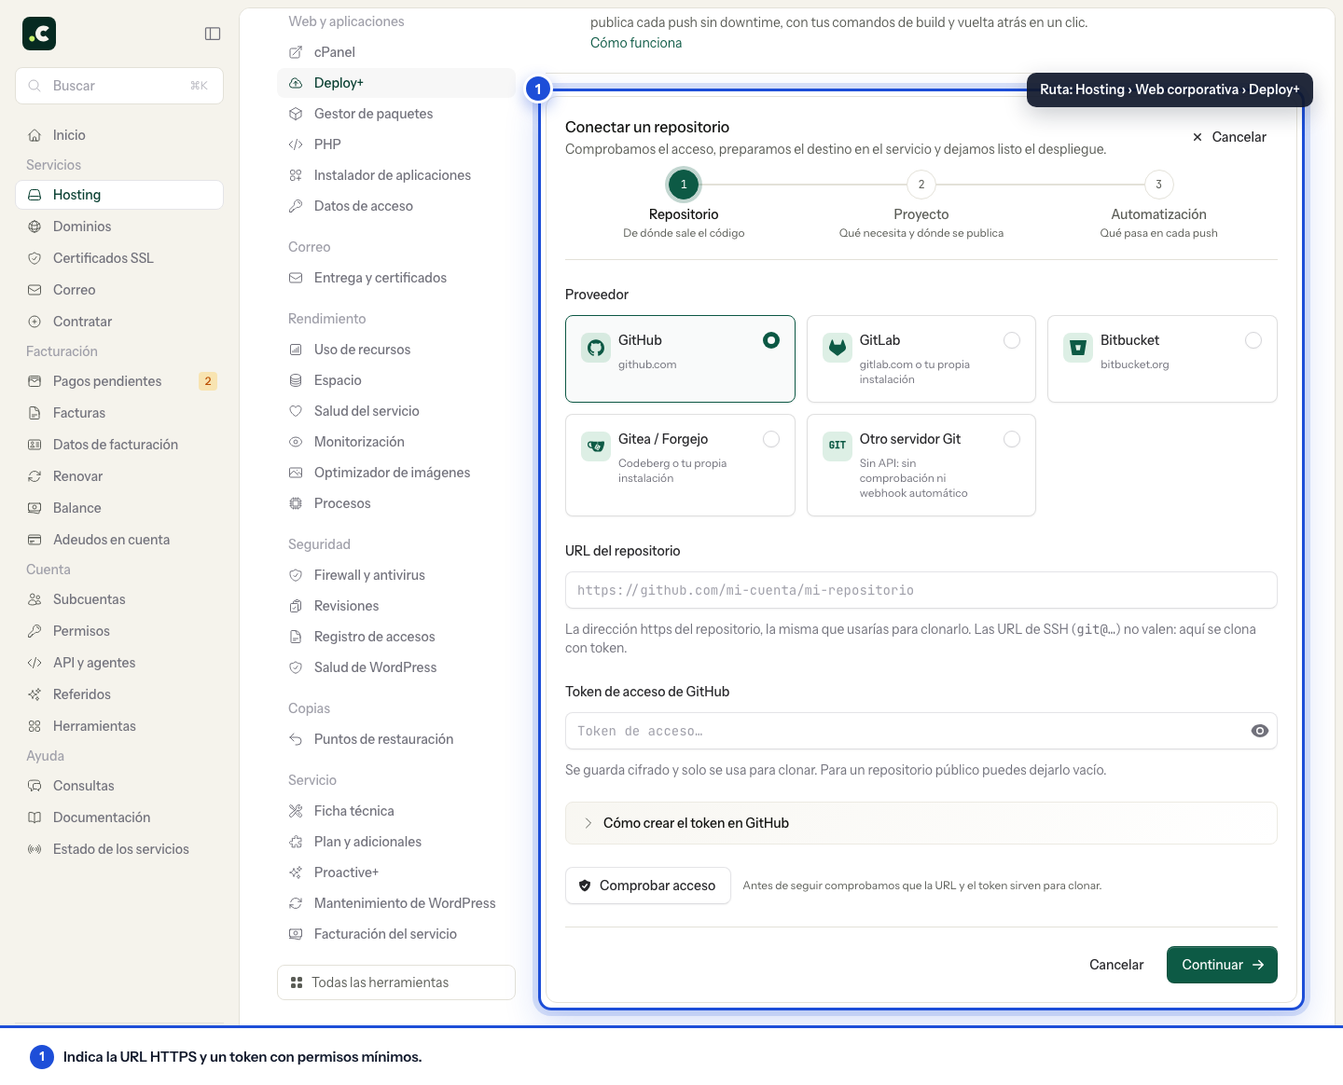Click step 2 Proyecto in the progress stepper
1343x1085 pixels.
click(921, 205)
